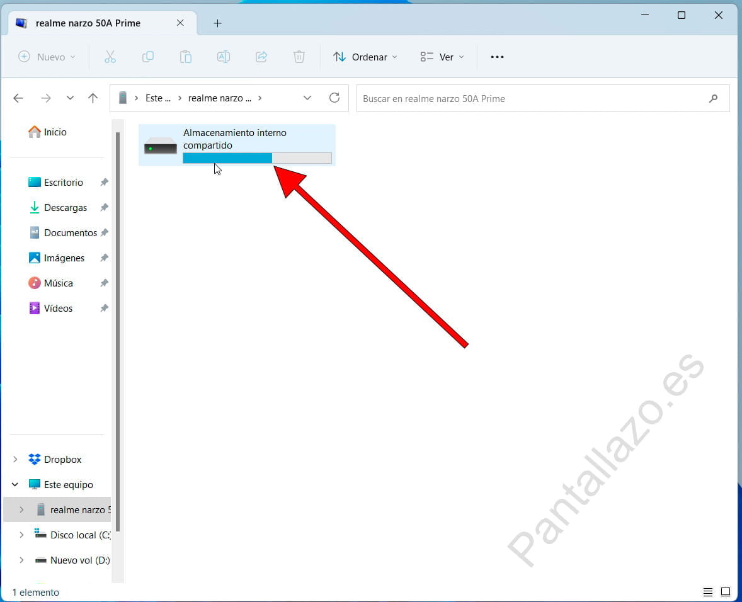Image resolution: width=742 pixels, height=602 pixels.
Task: Click the Copy icon in toolbar
Action: (x=148, y=57)
